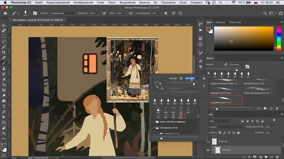Screen dimensions: 284x159
Task: Select the Eyedropper tool
Action: 4,58
